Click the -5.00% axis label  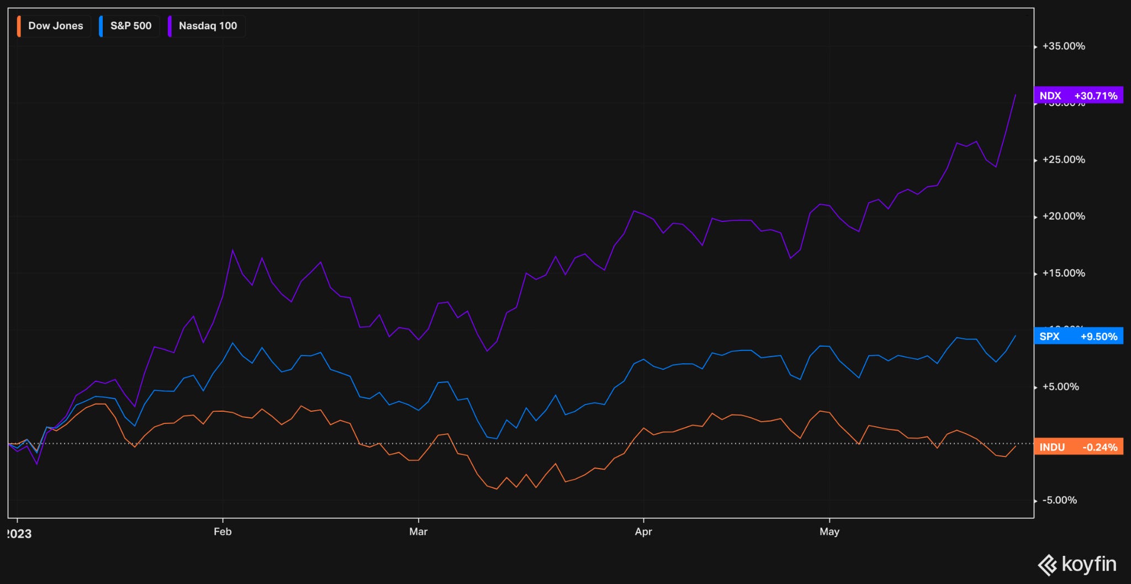(1059, 500)
